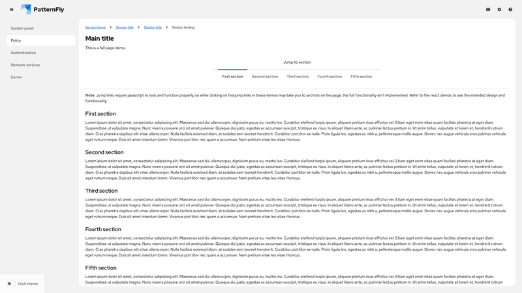522x293 pixels.
Task: Open settings gear icon in header
Action: 499,9
